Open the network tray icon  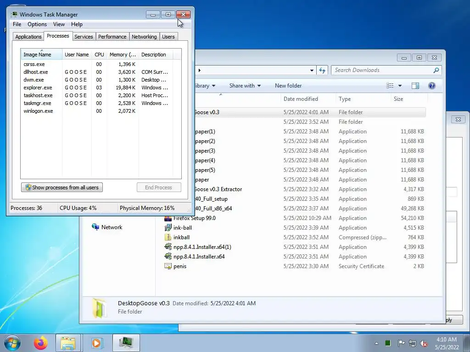point(413,343)
